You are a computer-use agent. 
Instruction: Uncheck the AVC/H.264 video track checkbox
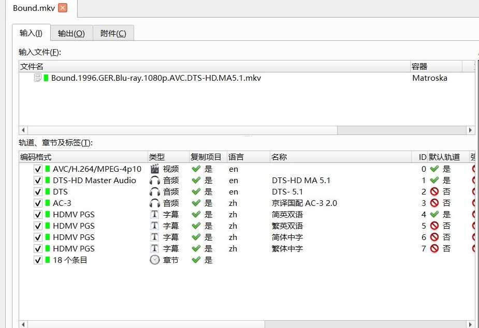pos(38,169)
